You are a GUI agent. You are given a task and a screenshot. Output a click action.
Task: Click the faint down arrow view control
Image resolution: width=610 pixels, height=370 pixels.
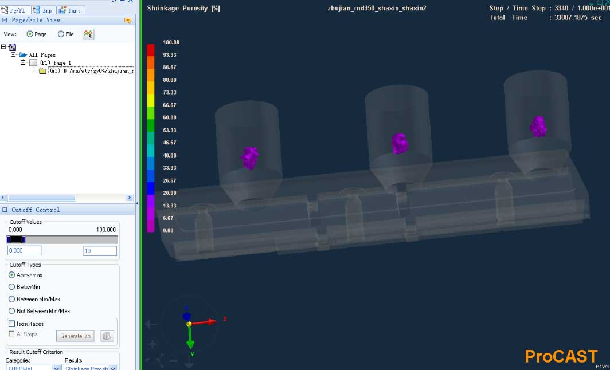point(189,363)
